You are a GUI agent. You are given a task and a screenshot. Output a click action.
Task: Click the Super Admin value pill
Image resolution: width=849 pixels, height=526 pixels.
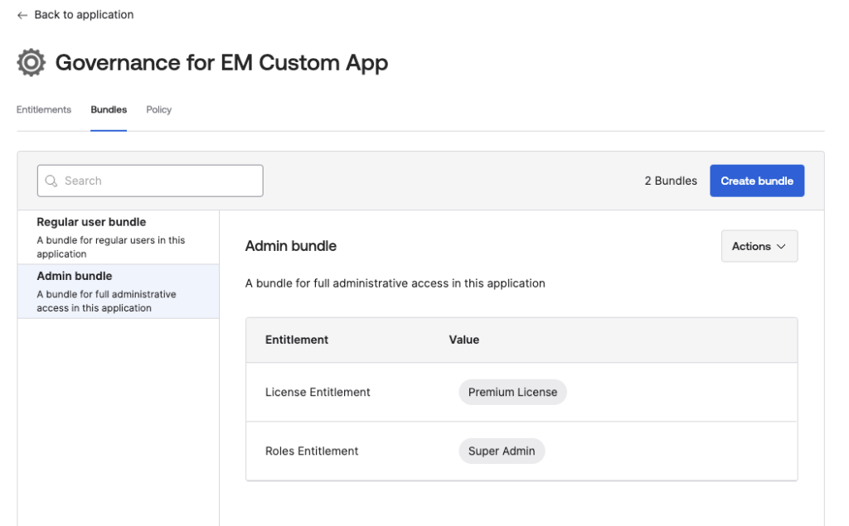point(502,451)
